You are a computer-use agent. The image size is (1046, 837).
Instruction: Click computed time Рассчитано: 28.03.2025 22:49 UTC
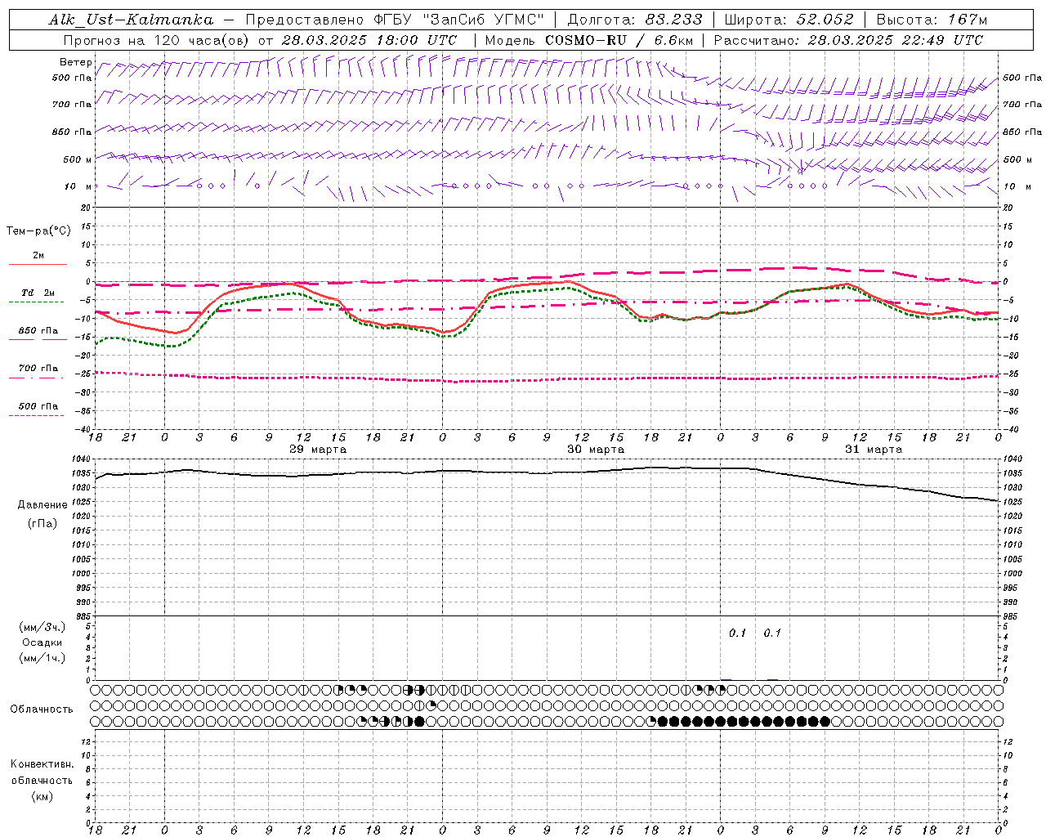(x=848, y=40)
